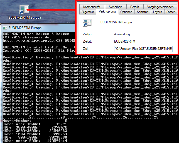Click the Zielort value EUDEM2SRTM
Viewport: 179px width, 143px height.
124,41
